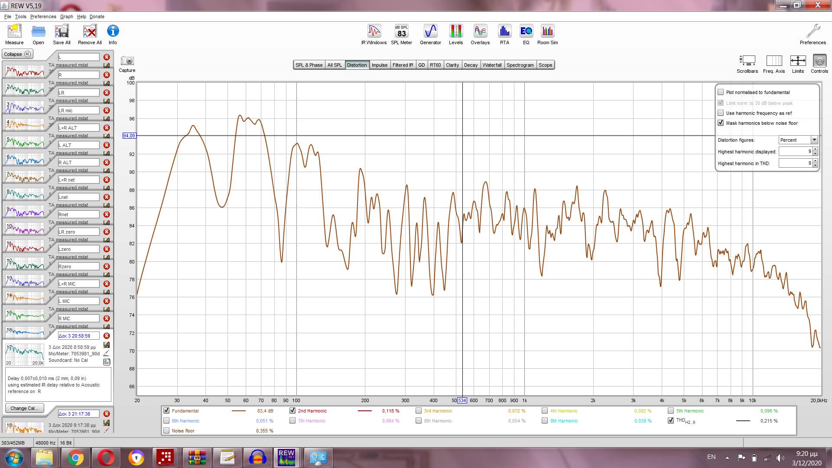Uncheck Mask harmonics below noise floor

[x=721, y=123]
